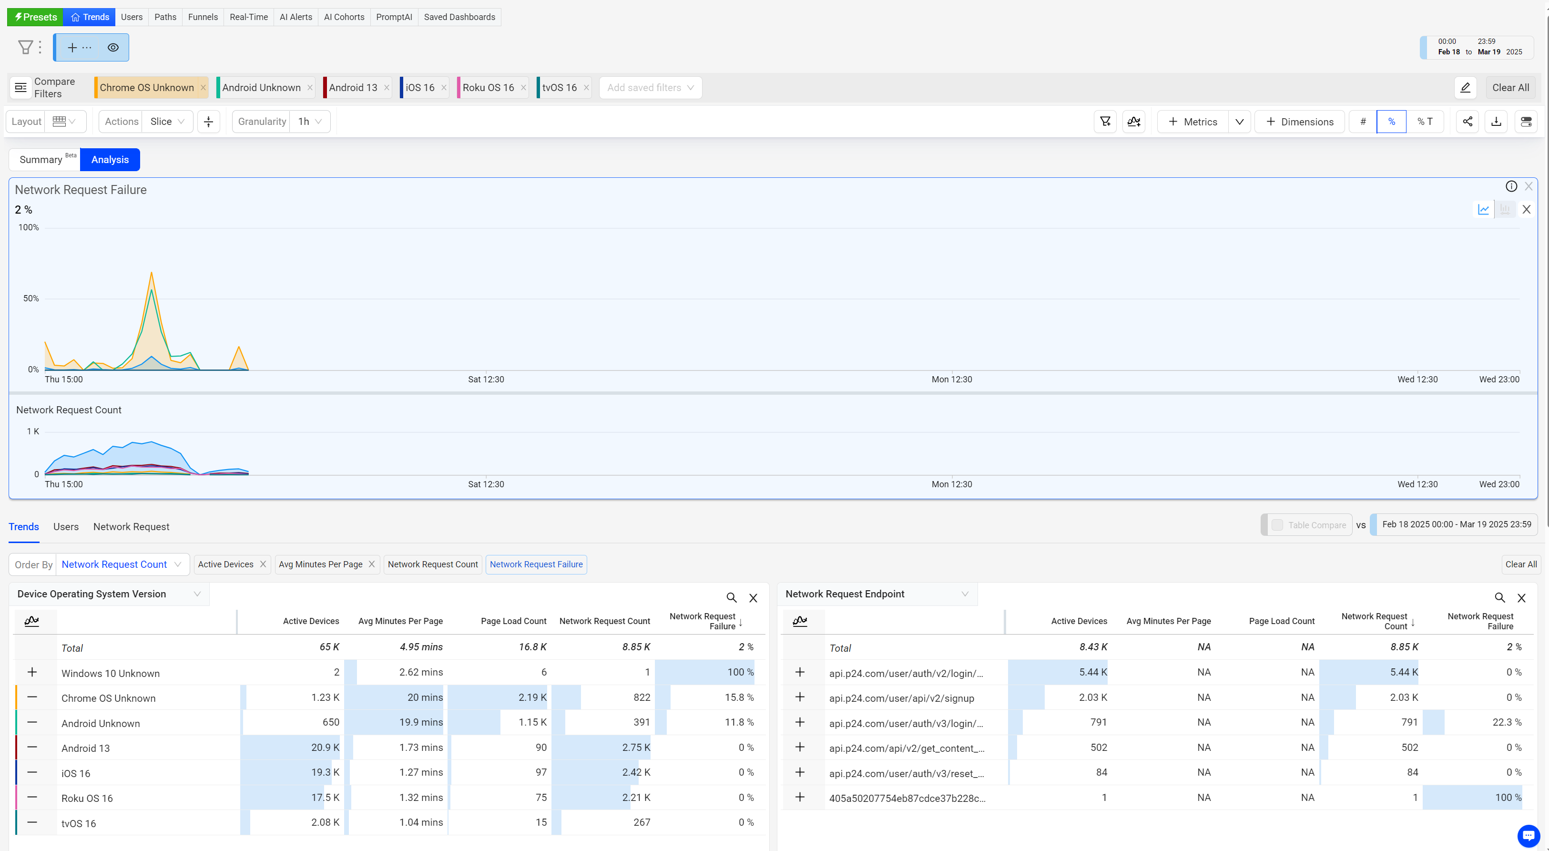Expand the Windows 10 Unknown row
Screen dimensions: 1549x851
[32, 672]
